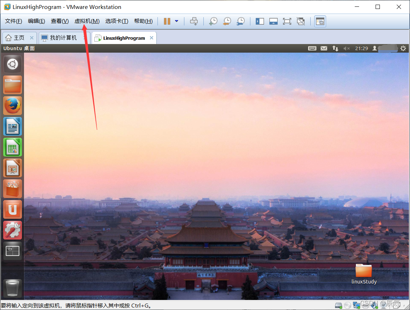Open Ubuntu One launcher icon
This screenshot has width=410, height=310.
[13, 209]
